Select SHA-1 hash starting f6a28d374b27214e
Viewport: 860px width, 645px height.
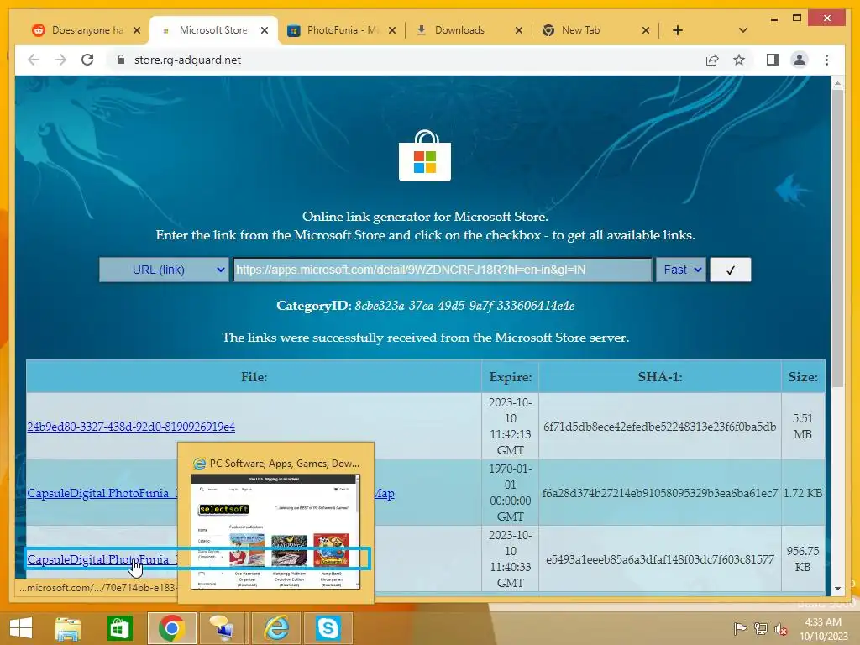pyautogui.click(x=660, y=493)
